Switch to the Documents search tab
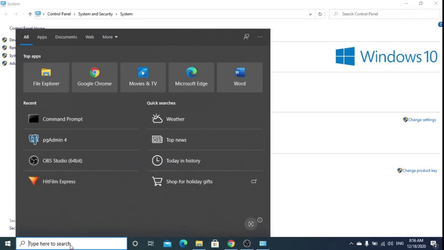Screen dimensions: 444x250 coord(66,37)
